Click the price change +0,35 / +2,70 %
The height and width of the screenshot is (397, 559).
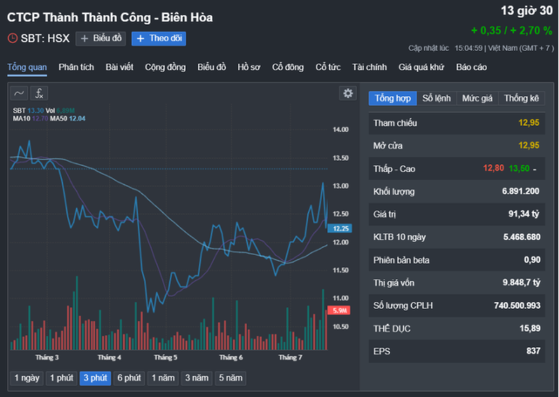coord(511,31)
